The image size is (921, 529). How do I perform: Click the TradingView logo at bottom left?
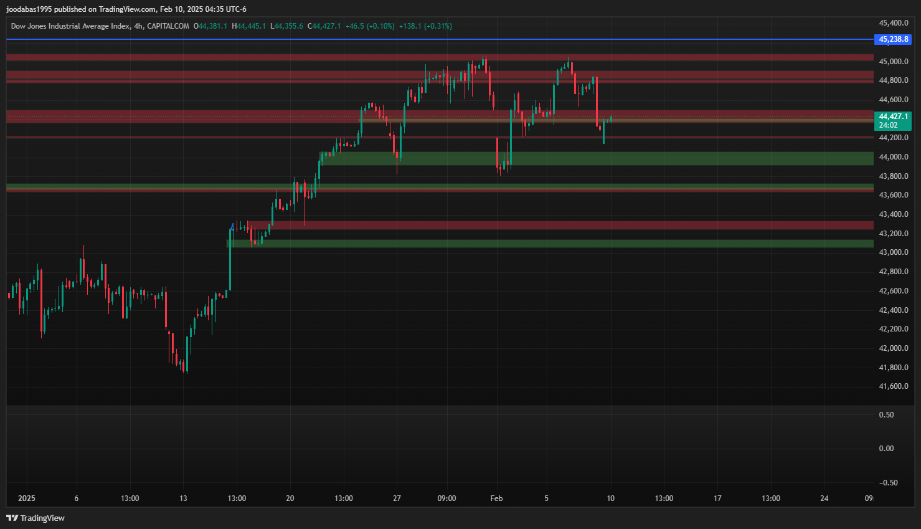(x=35, y=518)
